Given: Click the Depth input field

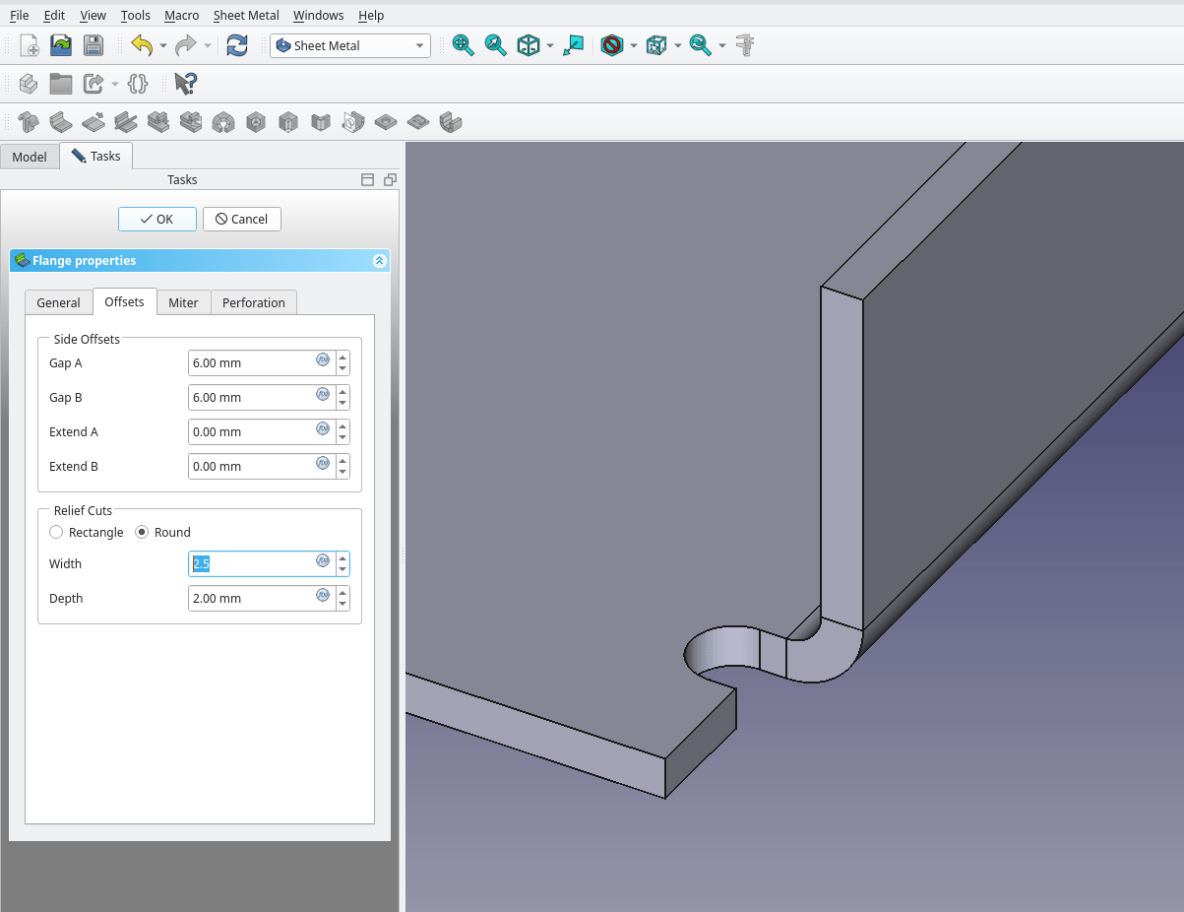Looking at the screenshot, I should [x=252, y=598].
